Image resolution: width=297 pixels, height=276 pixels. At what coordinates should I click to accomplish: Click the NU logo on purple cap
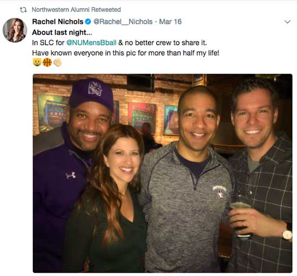[96, 88]
